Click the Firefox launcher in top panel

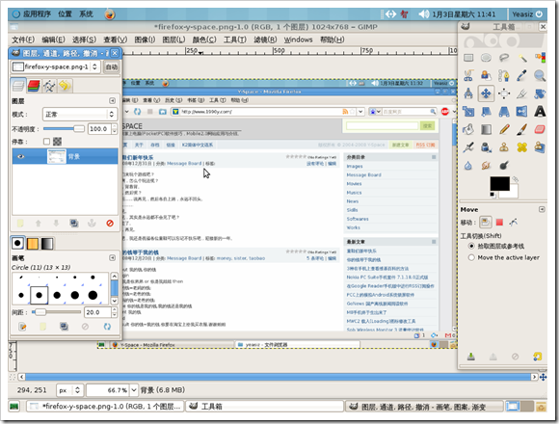pos(110,14)
